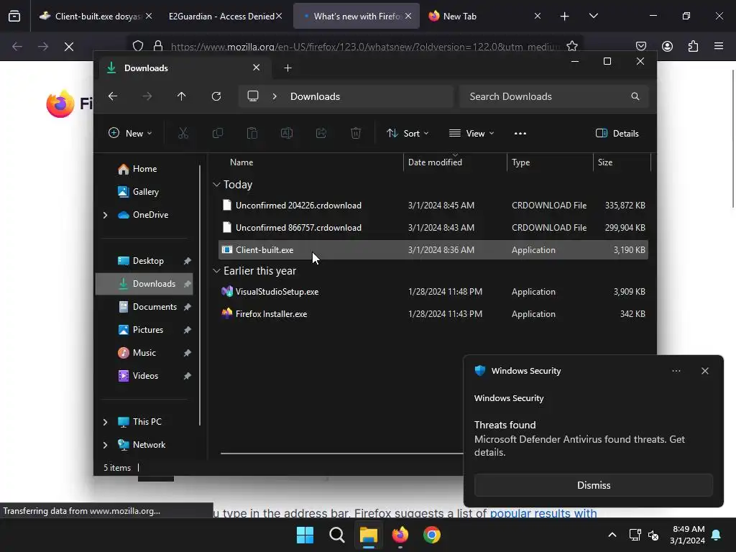736x552 pixels.
Task: Open the Firefox account icon
Action: click(x=667, y=46)
